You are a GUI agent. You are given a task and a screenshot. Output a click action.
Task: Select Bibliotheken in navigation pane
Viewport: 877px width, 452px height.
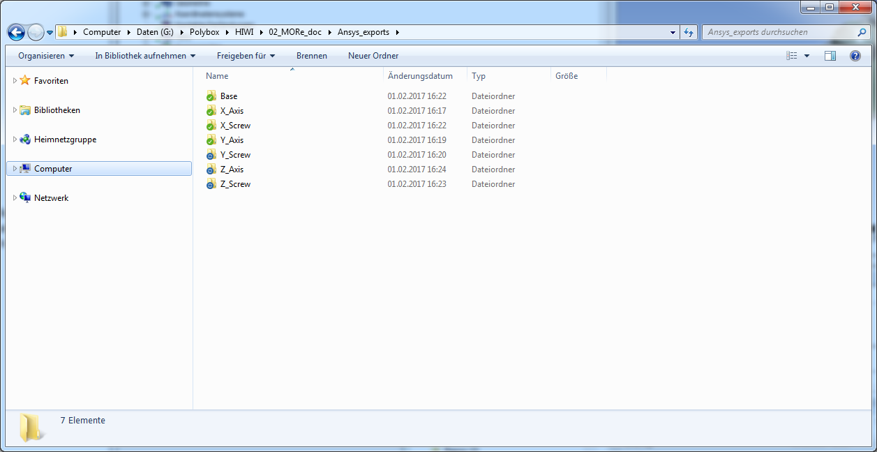point(57,110)
